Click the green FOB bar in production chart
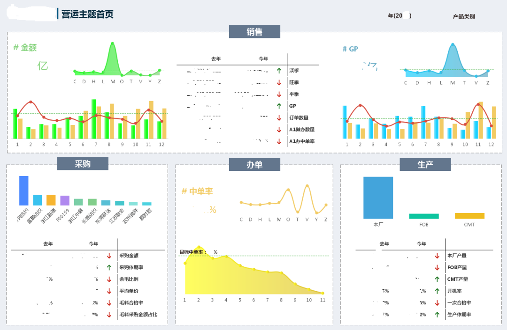Image resolution: width=507 pixels, height=330 pixels. pyautogui.click(x=424, y=216)
